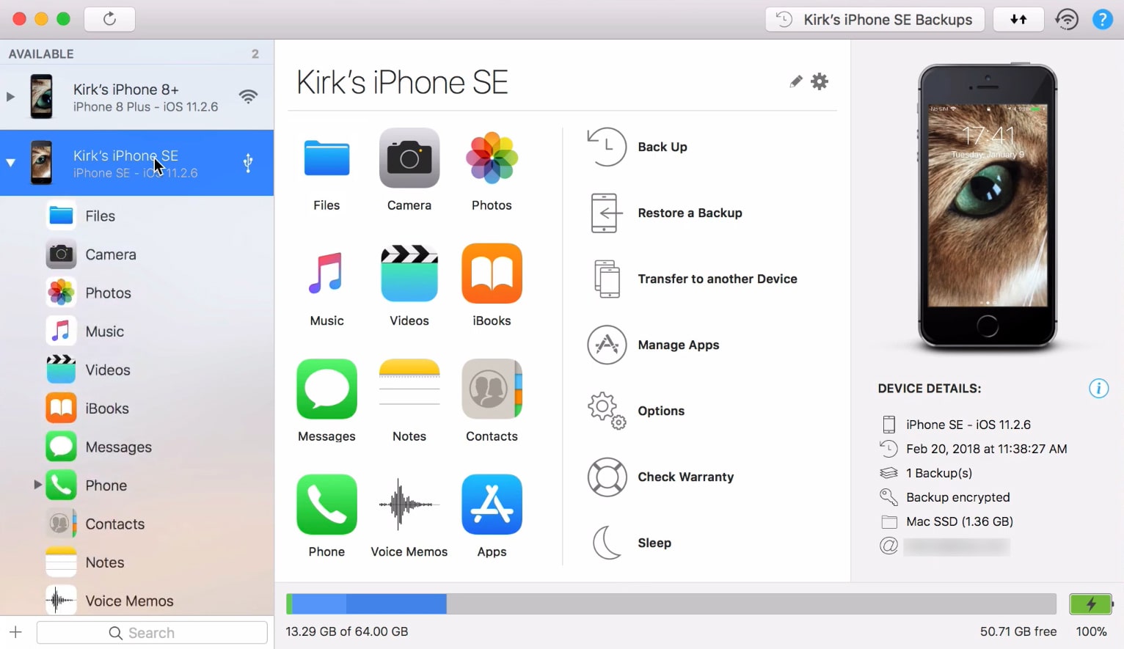Click the "50.71 GB free" text

click(1018, 631)
